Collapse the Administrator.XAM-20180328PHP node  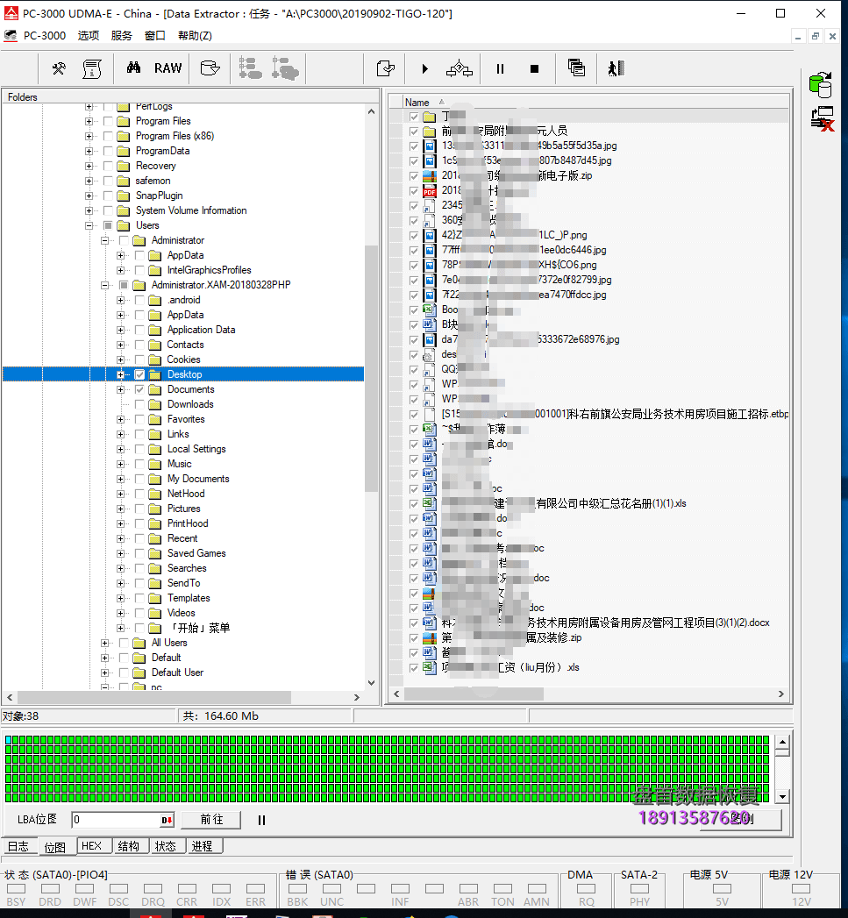pyautogui.click(x=105, y=285)
